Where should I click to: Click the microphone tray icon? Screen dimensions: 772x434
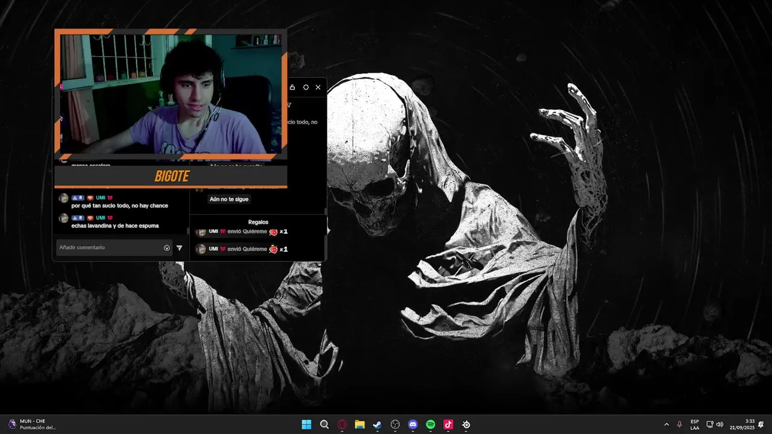pyautogui.click(x=680, y=424)
